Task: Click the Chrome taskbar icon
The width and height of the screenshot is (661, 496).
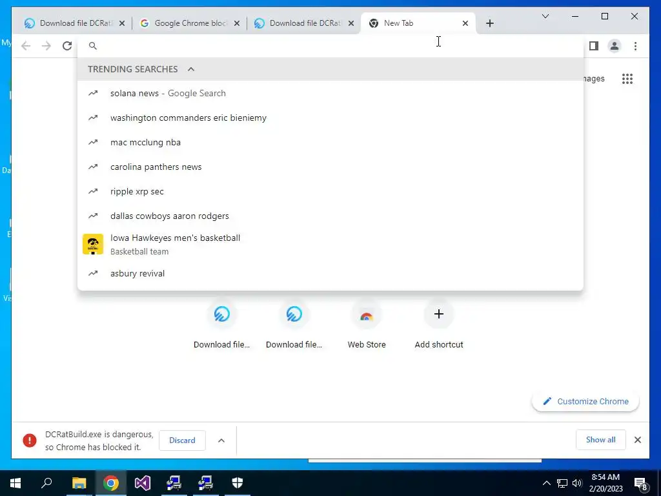Action: point(111,483)
